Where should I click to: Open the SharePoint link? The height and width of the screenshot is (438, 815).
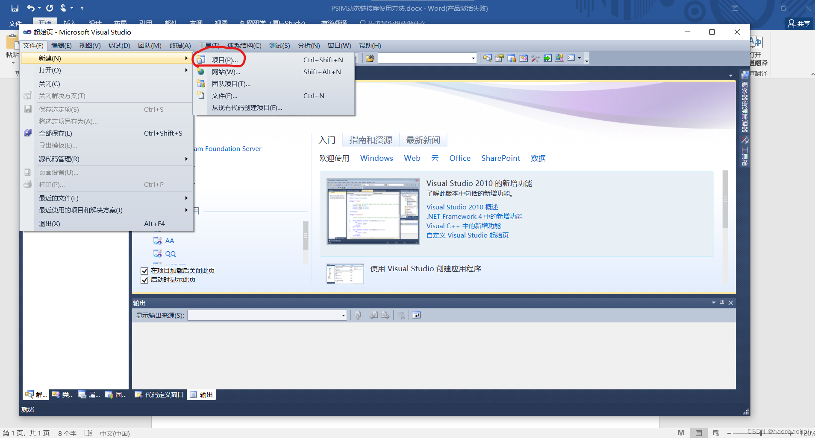[x=500, y=158]
